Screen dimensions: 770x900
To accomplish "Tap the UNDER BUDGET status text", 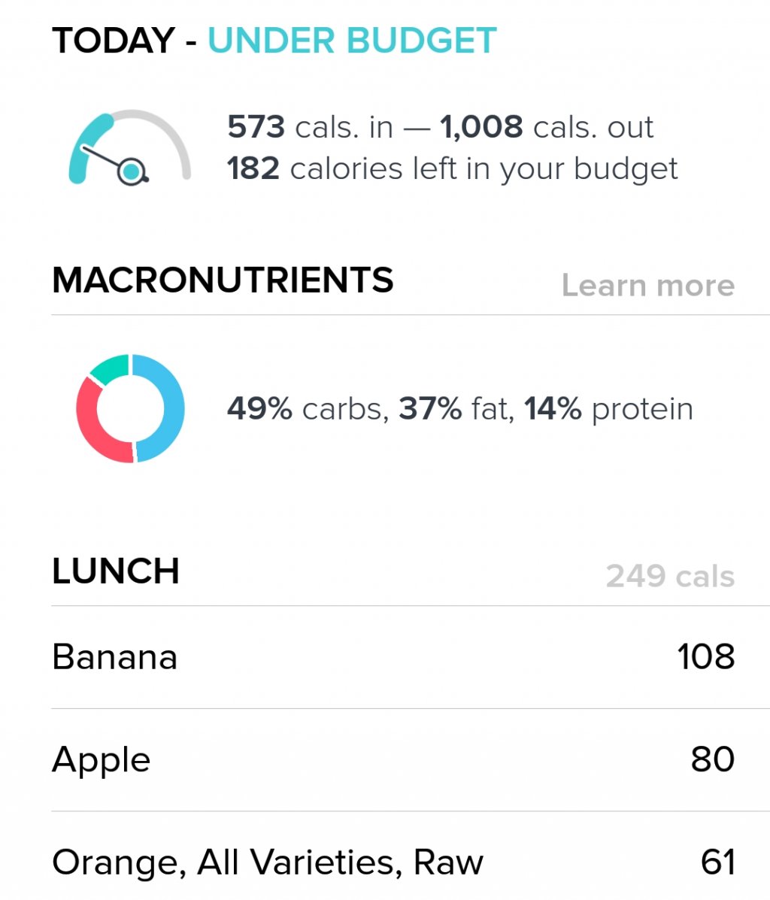I will (352, 41).
